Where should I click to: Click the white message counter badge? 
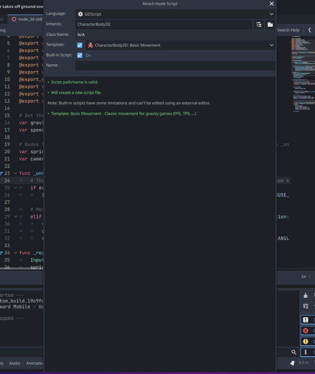306,319
